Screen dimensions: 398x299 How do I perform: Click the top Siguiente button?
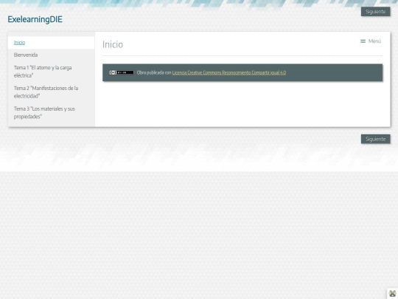[x=375, y=11]
